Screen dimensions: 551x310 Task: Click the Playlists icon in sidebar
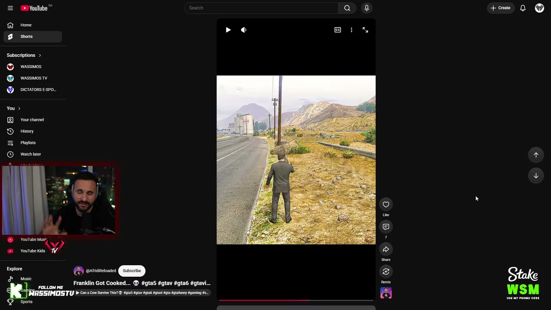pos(10,143)
